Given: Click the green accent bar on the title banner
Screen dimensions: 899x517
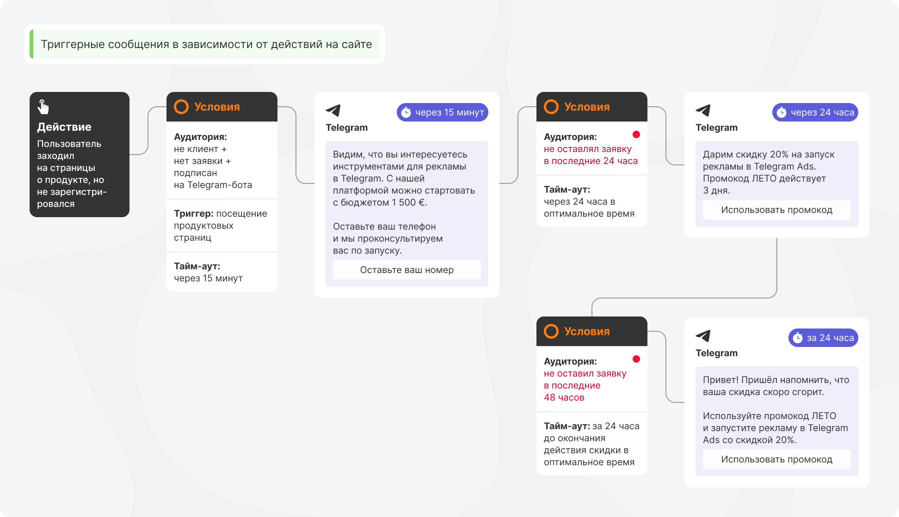Looking at the screenshot, I should [x=31, y=44].
